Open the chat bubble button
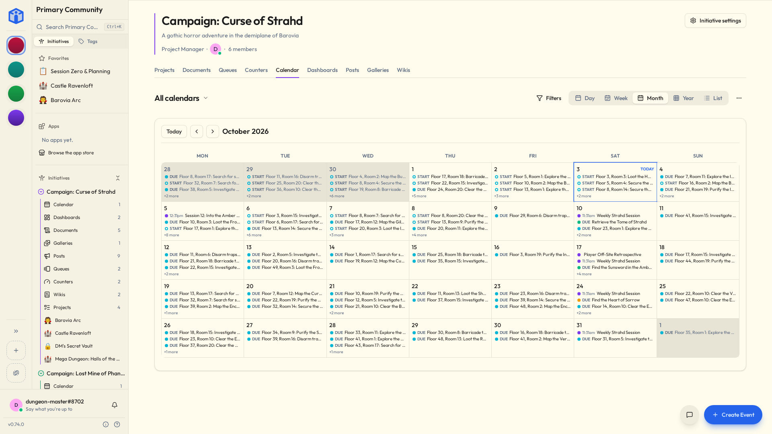Viewport: 772px width, 434px height. (690, 415)
